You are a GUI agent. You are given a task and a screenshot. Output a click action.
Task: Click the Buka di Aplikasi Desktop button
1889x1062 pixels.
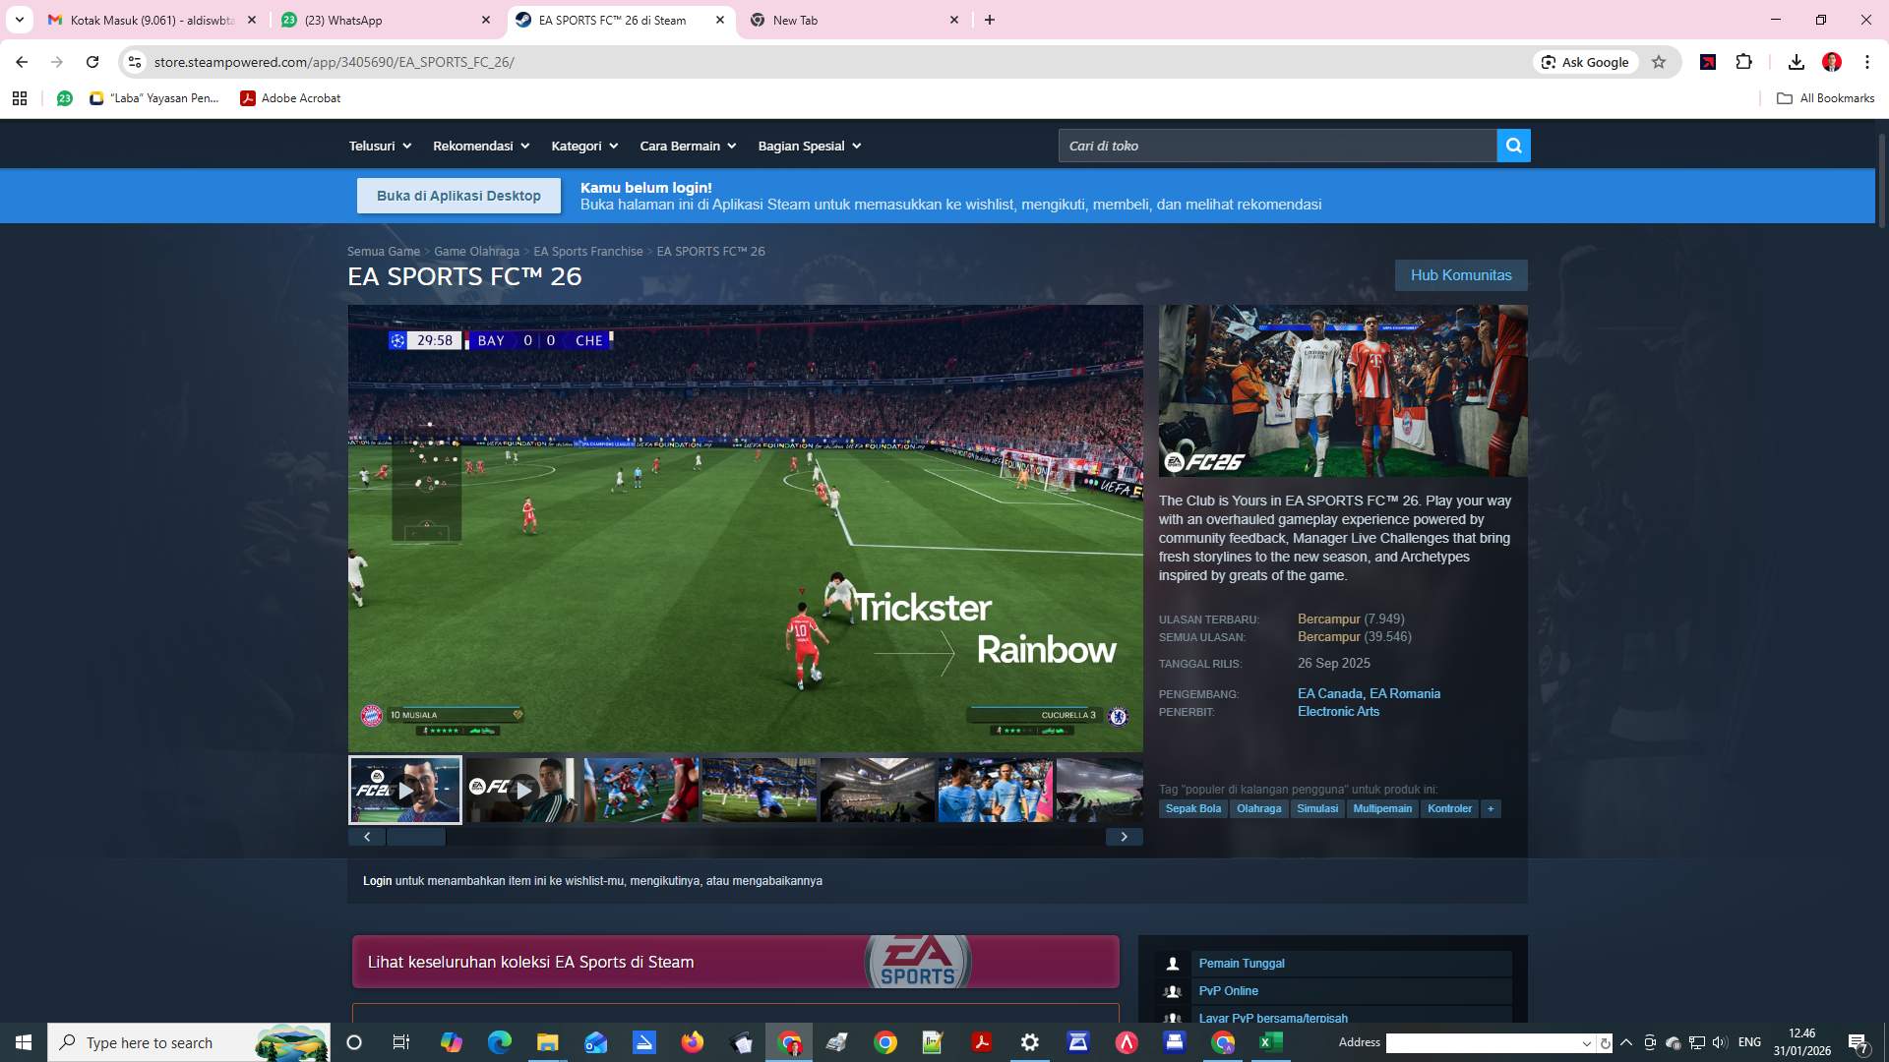coord(458,195)
